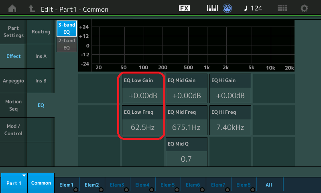Open the Mod / Control tab
Viewport: 321px width, 193px height.
coord(14,130)
